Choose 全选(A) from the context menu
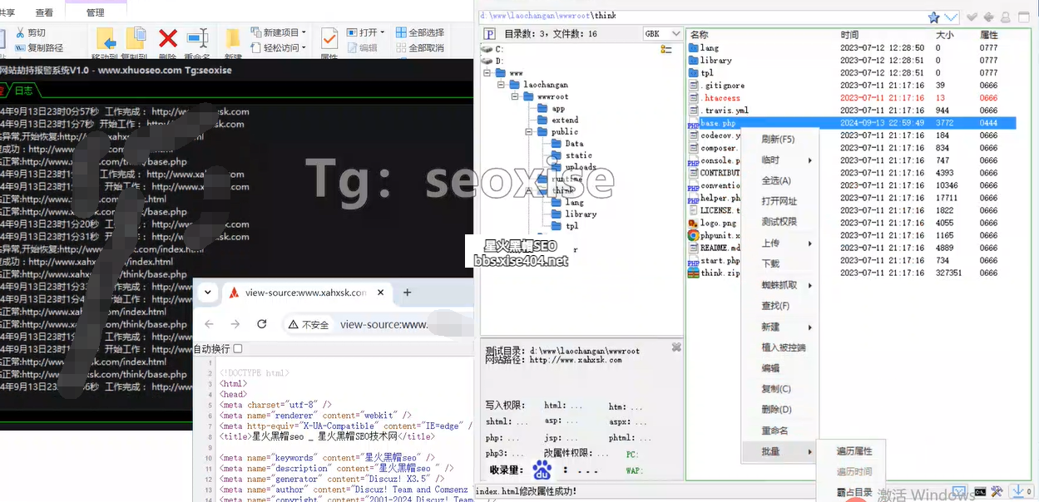This screenshot has width=1039, height=502. tap(778, 180)
